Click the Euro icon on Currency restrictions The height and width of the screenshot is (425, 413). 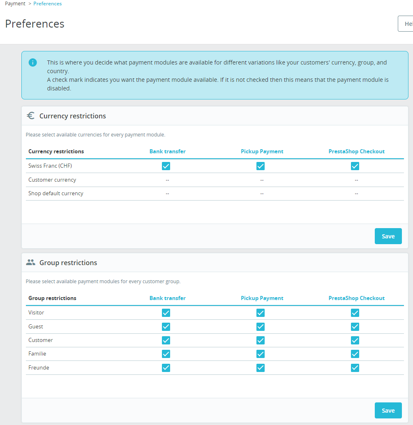click(30, 115)
